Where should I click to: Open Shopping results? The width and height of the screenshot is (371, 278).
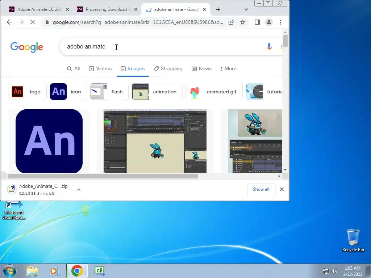coord(168,68)
